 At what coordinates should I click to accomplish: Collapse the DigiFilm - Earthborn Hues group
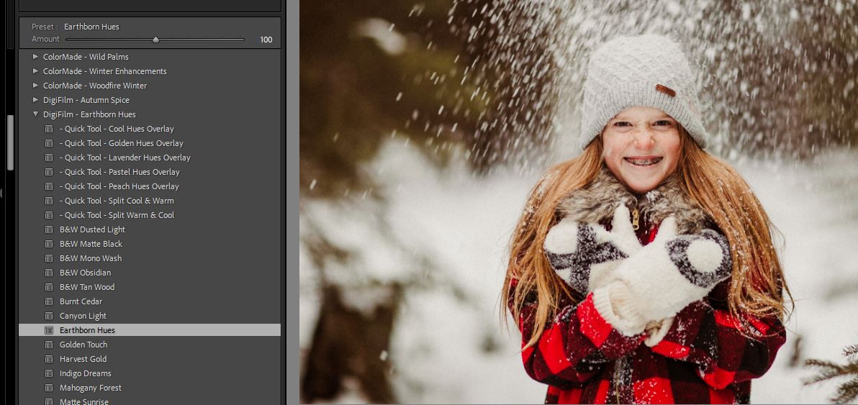[x=35, y=114]
